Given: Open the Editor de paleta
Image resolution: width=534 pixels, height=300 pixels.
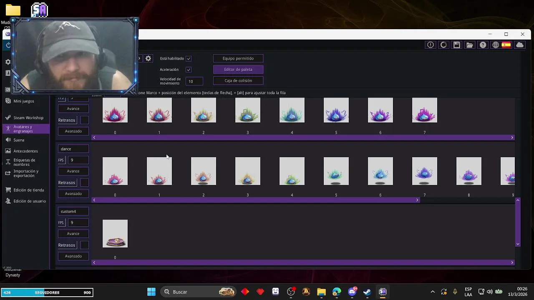Looking at the screenshot, I should [238, 70].
